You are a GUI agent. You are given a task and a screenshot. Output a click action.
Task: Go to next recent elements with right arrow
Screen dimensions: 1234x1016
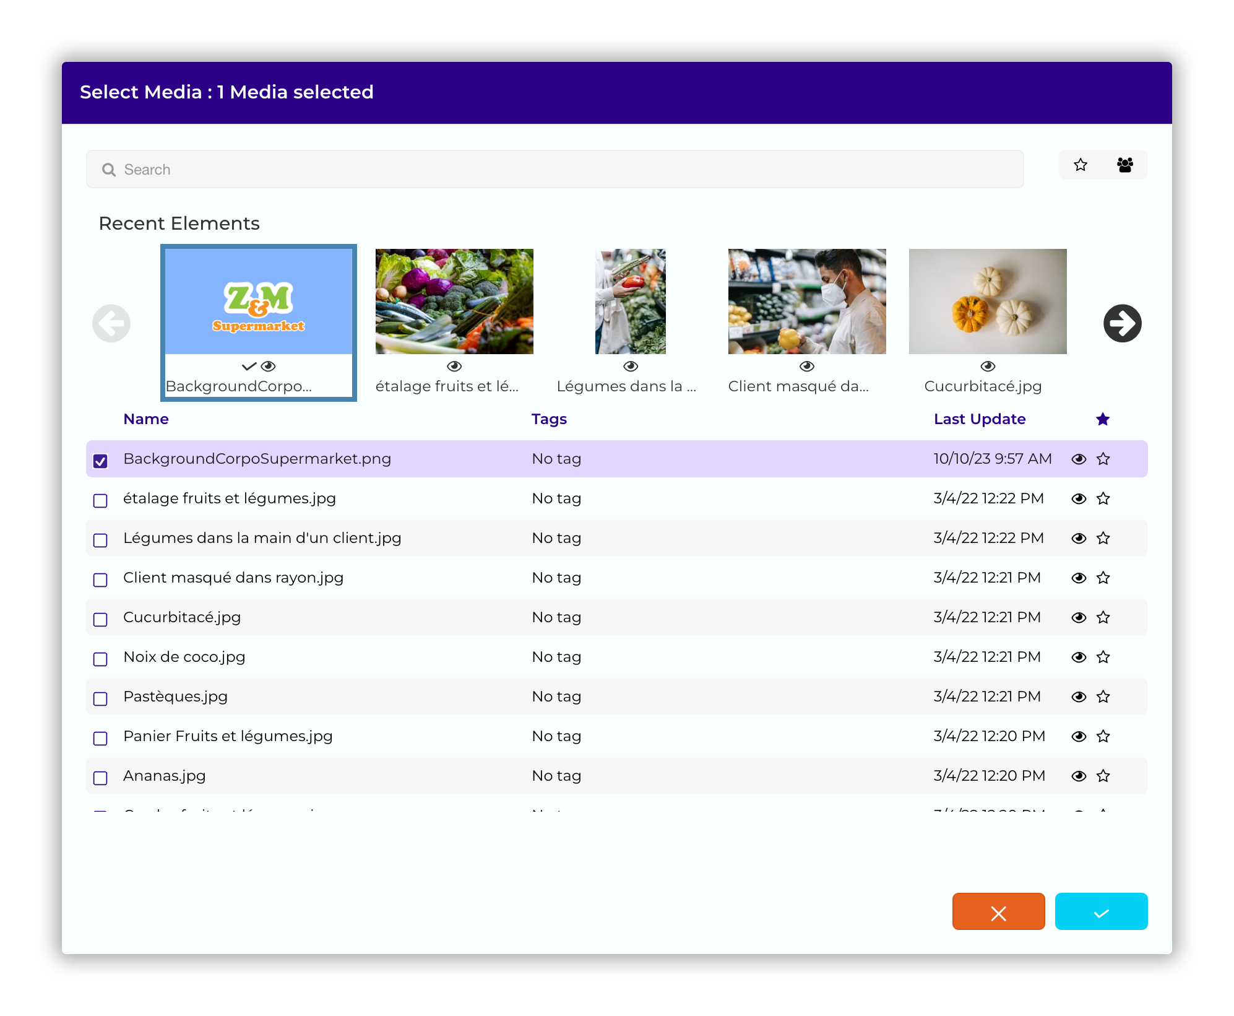tap(1122, 323)
